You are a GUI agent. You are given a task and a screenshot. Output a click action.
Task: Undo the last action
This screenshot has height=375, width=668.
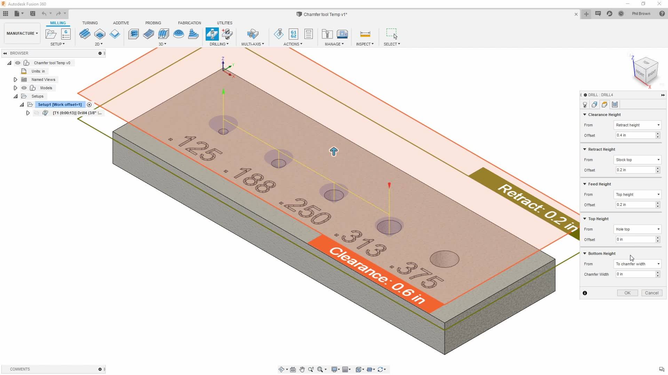point(44,14)
